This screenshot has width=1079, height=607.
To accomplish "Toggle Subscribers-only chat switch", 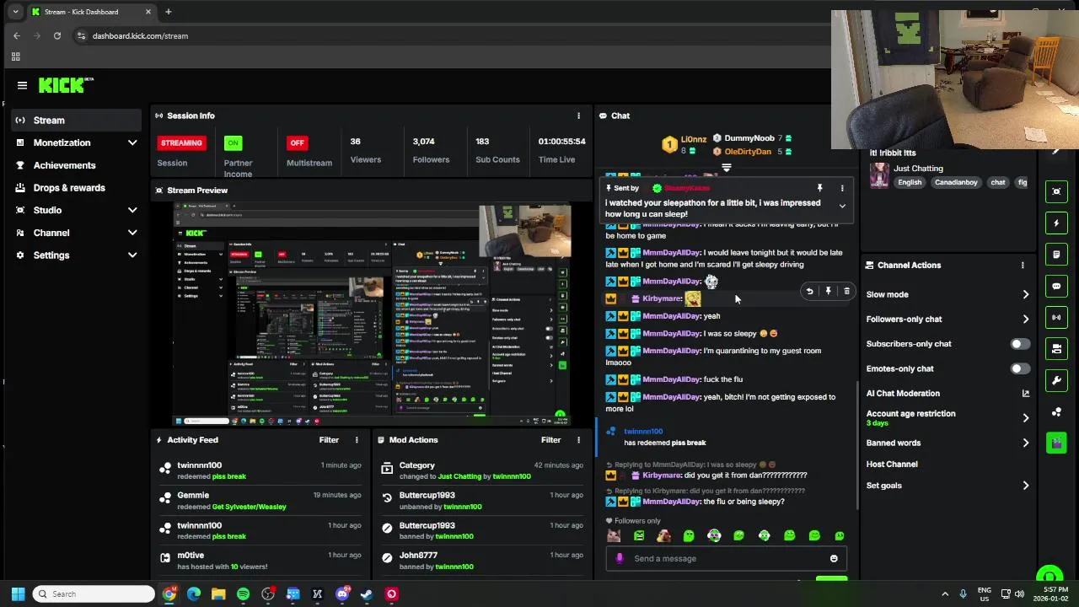I will (x=1020, y=344).
